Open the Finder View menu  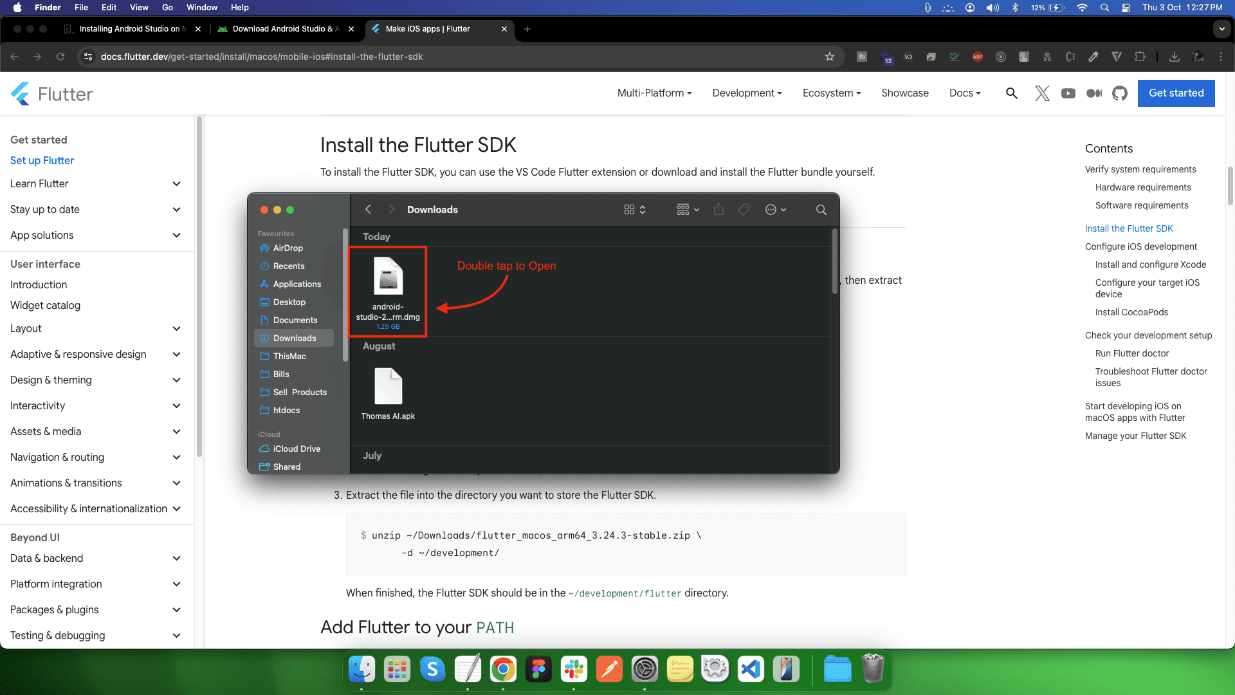point(139,8)
